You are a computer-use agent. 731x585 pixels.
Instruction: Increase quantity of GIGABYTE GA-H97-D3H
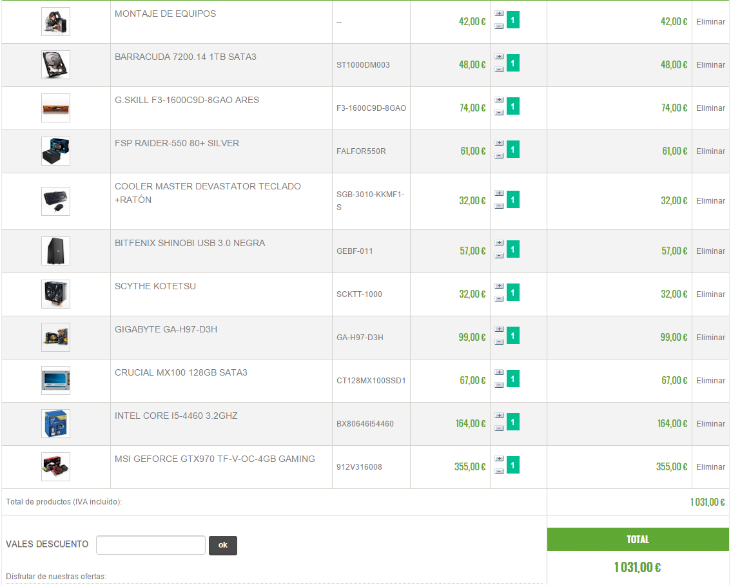(x=499, y=329)
